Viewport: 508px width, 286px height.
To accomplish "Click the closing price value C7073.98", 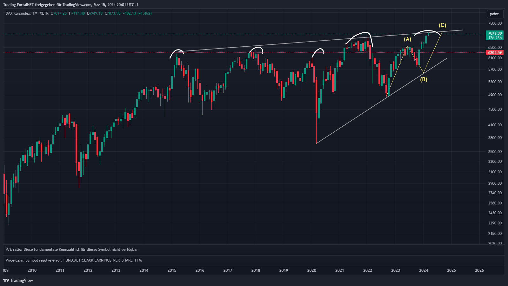I will tap(113, 13).
